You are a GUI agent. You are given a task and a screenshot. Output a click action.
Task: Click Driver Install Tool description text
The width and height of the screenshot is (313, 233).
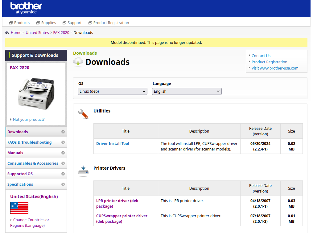click(199, 146)
